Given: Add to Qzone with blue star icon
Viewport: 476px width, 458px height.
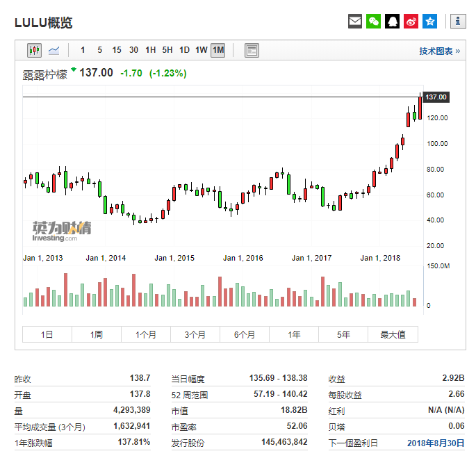Looking at the screenshot, I should (430, 22).
